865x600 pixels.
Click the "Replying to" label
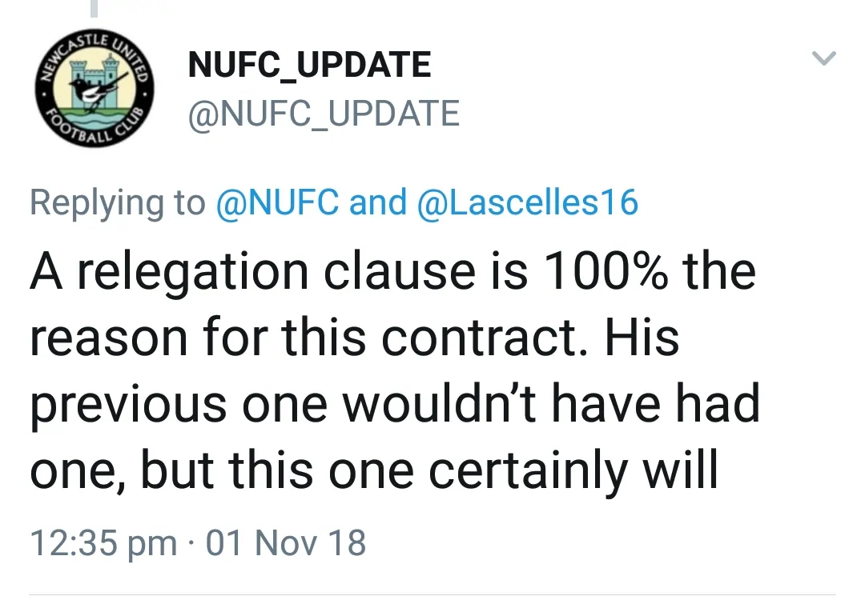click(118, 202)
